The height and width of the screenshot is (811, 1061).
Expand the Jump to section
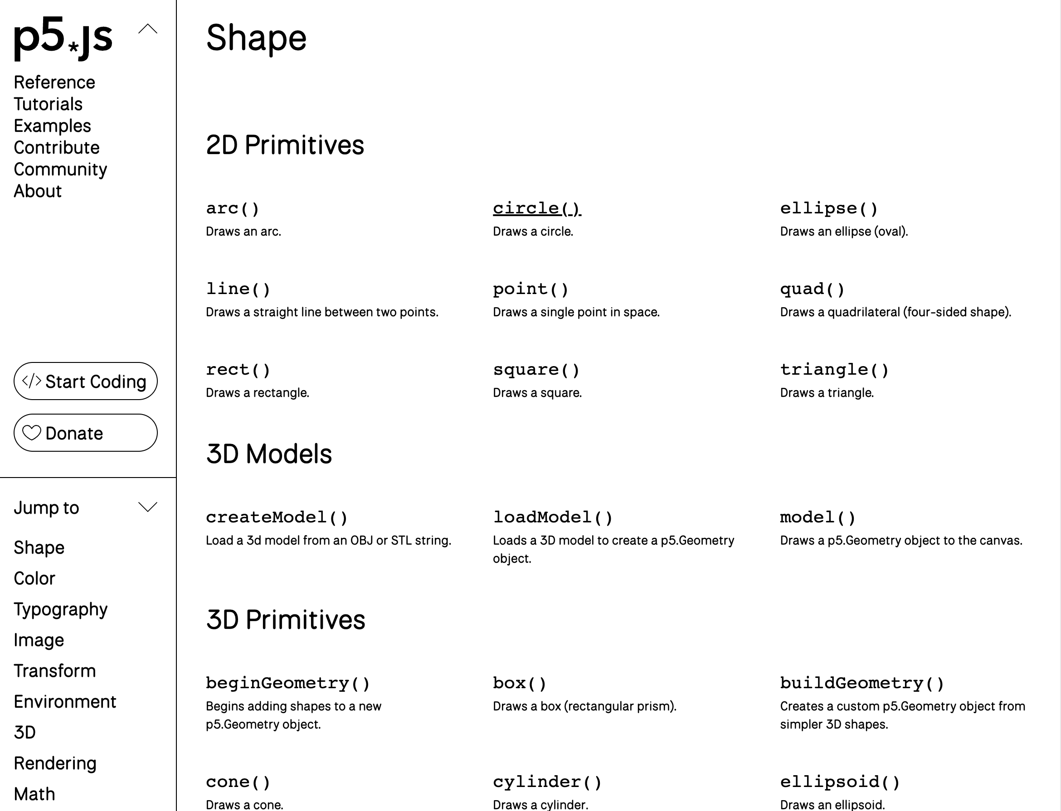click(x=147, y=507)
